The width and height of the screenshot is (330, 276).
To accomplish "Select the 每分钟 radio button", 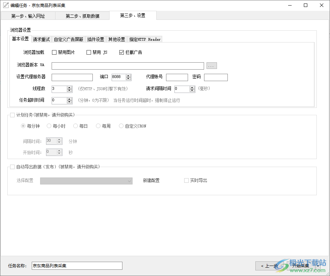I will (x=23, y=126).
